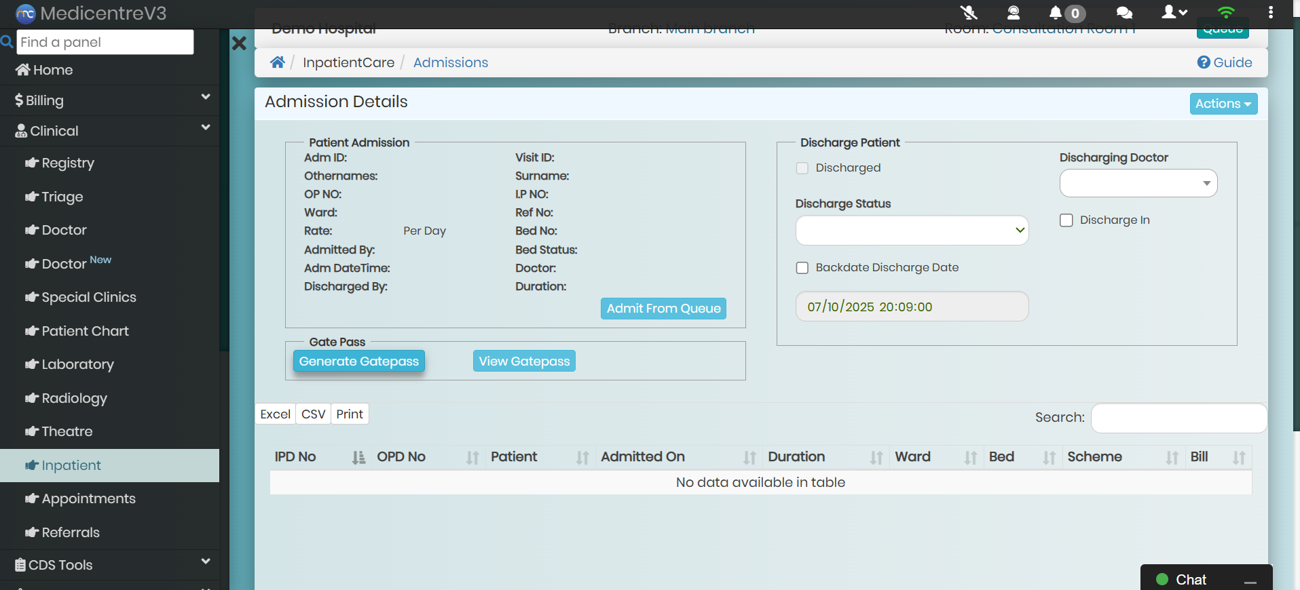
Task: Open Patient Chart from sidebar
Action: pos(85,331)
